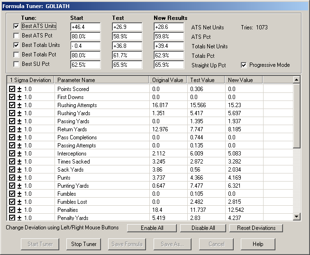Image resolution: width=310 pixels, height=255 pixels.
Task: Click the Totals Pct New Results field 62.9%
Action: [169, 55]
